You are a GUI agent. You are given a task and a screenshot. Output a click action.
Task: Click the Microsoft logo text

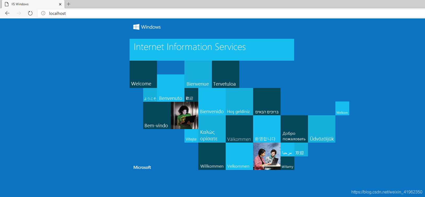click(x=142, y=167)
